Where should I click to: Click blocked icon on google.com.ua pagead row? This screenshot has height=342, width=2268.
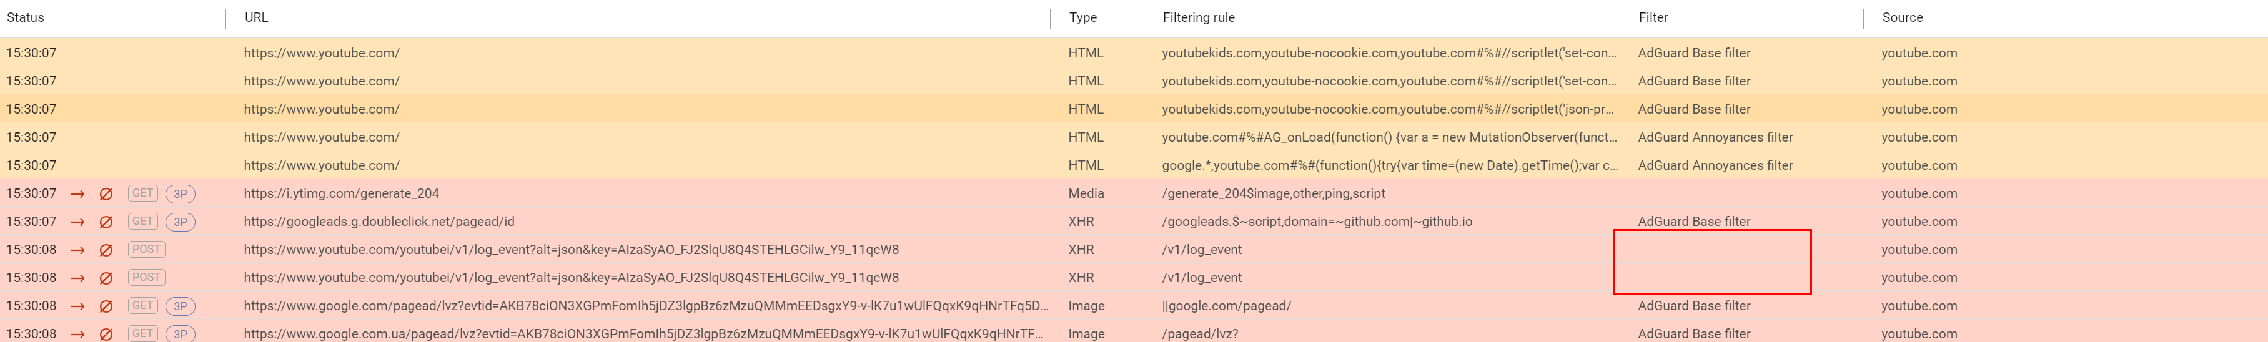tap(106, 334)
